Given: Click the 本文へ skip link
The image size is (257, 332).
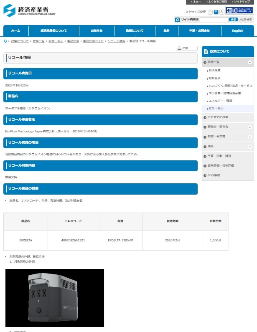Looking at the screenshot, I should (x=196, y=2).
